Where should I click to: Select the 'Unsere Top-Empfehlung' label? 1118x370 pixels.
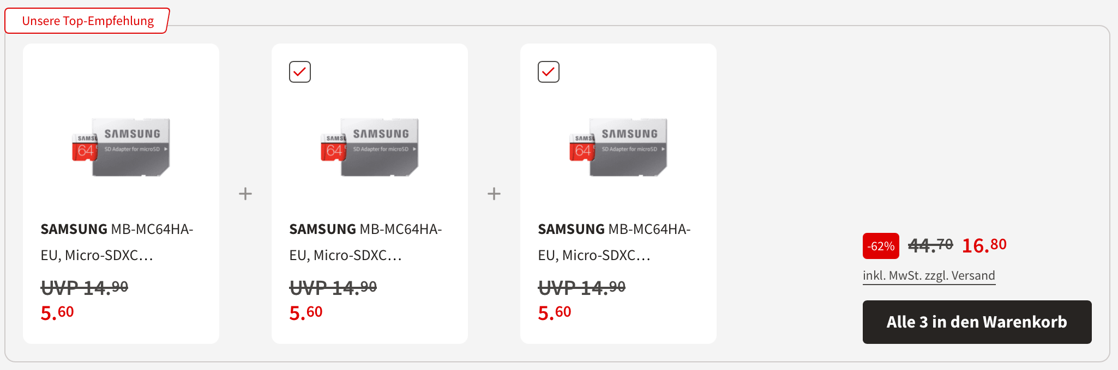pos(88,21)
